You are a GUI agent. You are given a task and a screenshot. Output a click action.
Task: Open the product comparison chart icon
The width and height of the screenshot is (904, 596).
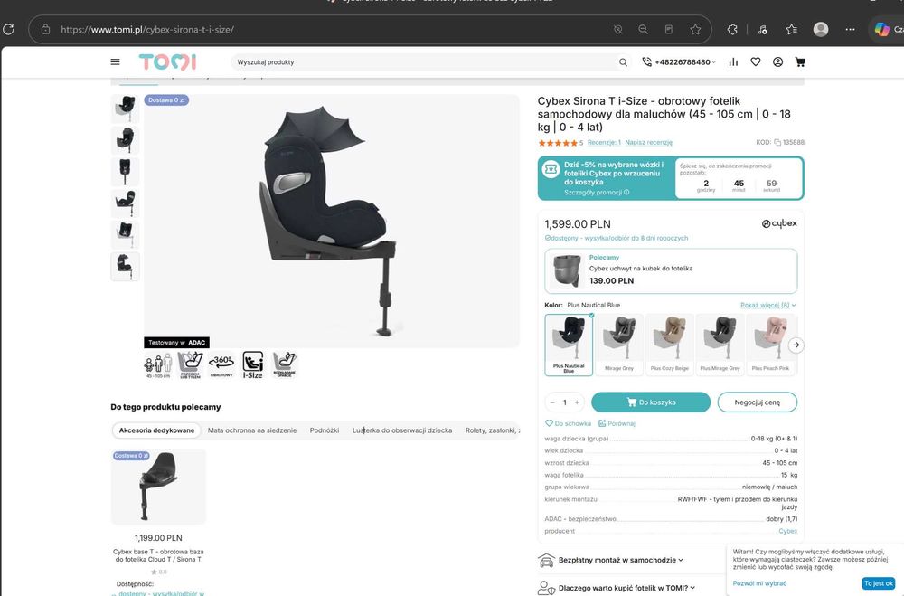coord(733,61)
